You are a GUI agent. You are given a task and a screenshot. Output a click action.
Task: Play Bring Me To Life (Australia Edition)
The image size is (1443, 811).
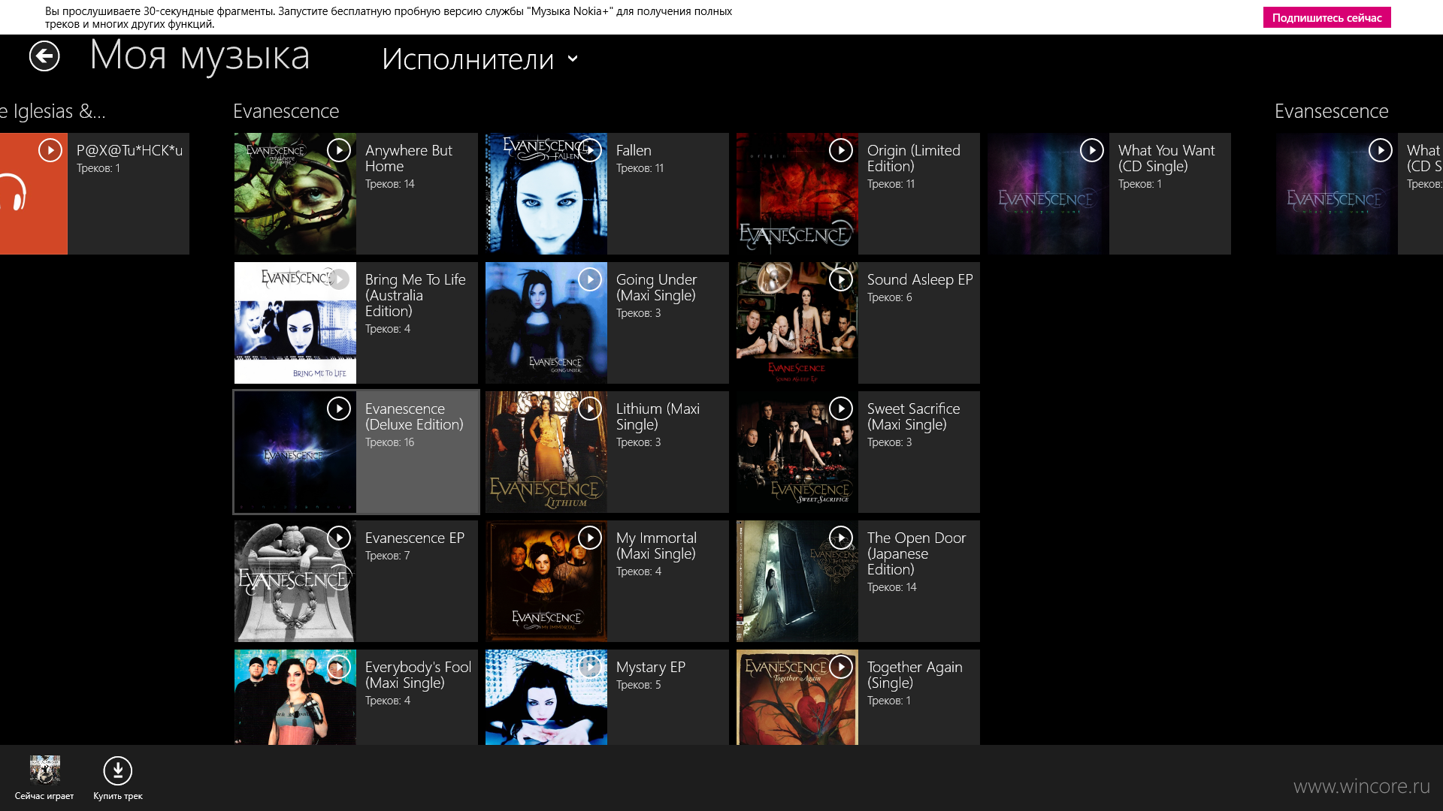[x=339, y=279]
